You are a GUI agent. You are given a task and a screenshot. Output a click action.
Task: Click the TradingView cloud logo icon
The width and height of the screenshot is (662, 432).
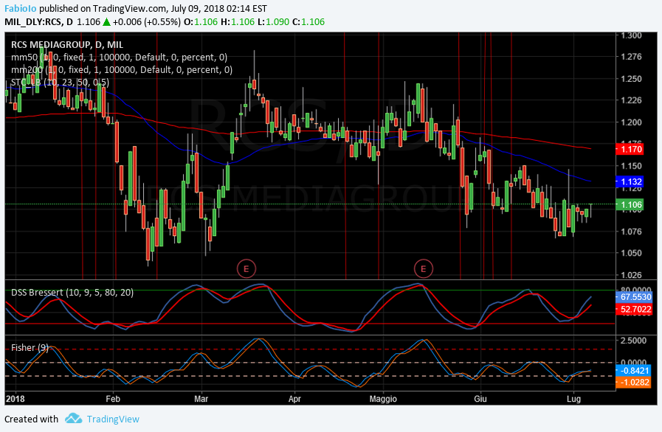click(x=74, y=419)
